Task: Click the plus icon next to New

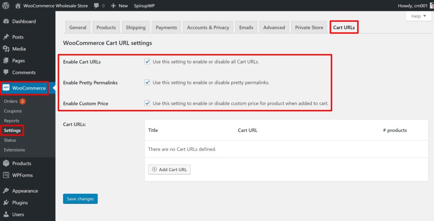Action: [113, 6]
